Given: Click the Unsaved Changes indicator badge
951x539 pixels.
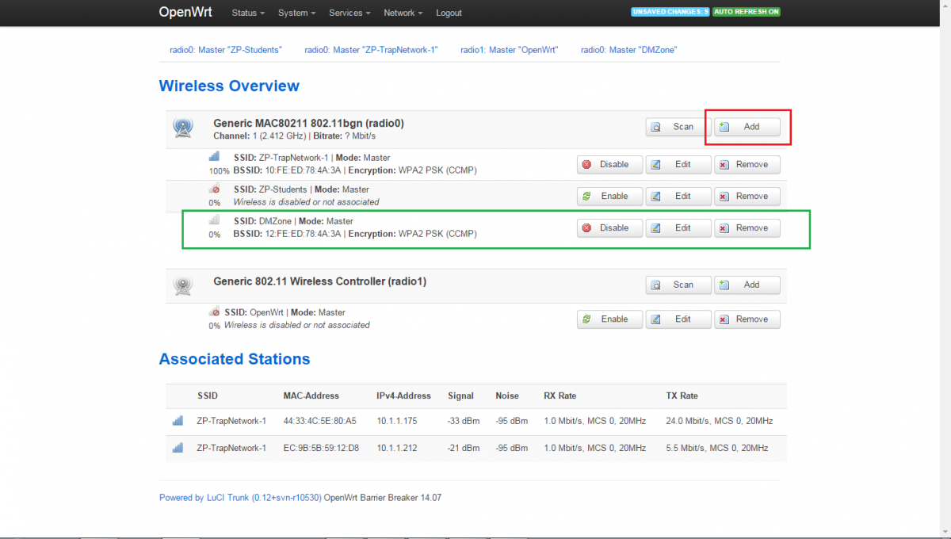Looking at the screenshot, I should point(670,13).
